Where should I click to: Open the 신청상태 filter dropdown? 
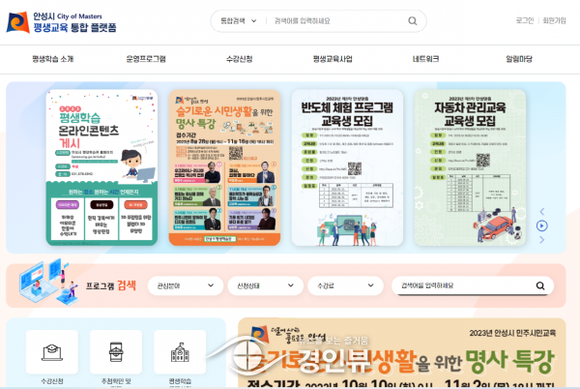pos(263,285)
